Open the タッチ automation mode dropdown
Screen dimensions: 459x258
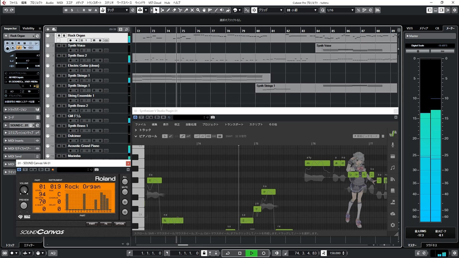point(118,10)
